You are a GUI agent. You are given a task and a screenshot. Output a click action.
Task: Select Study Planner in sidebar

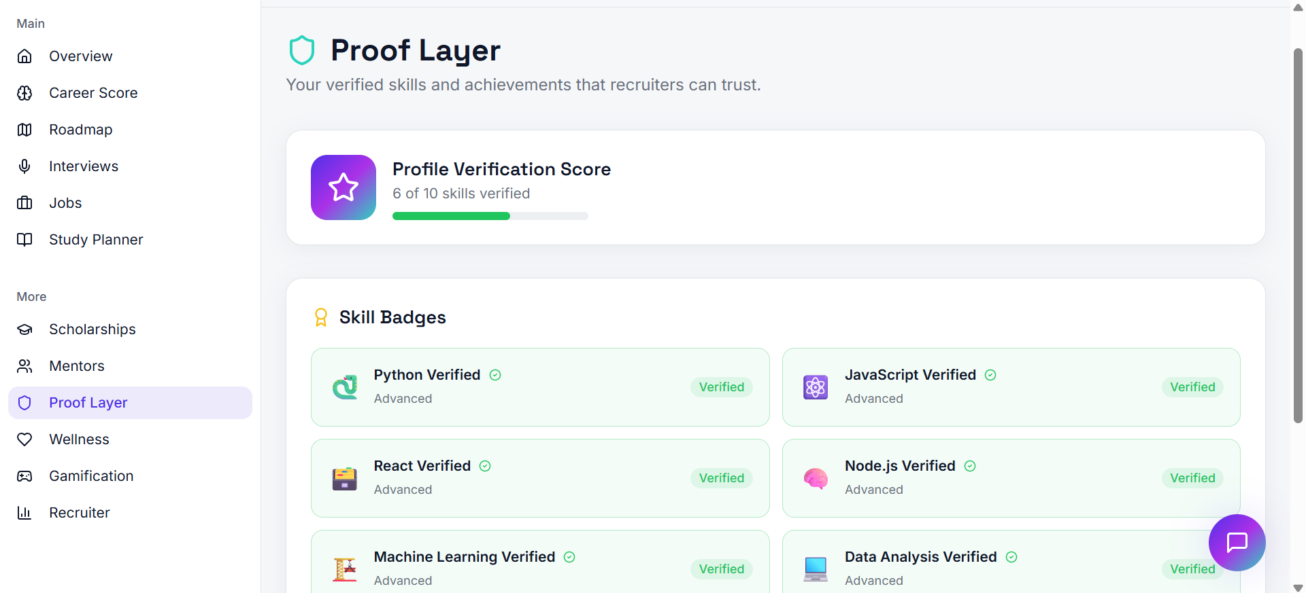[130, 240]
